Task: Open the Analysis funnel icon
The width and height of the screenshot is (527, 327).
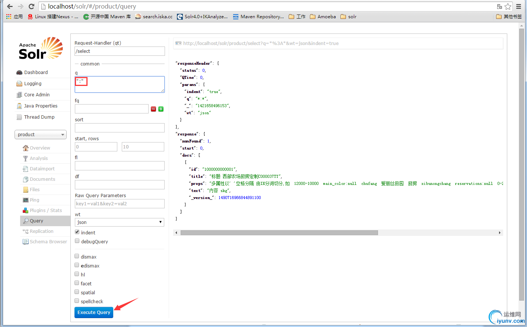Action: point(26,158)
